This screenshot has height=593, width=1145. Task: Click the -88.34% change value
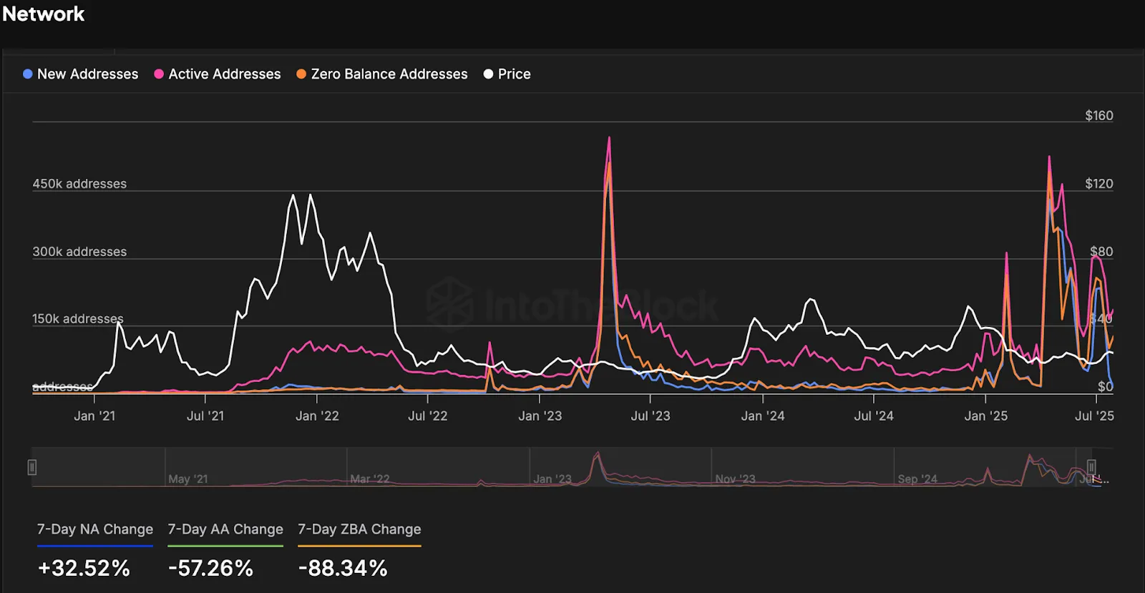343,569
